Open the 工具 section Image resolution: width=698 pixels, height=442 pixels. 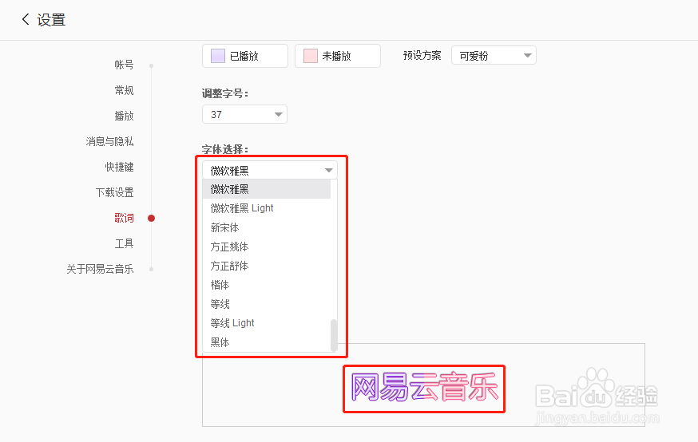click(x=124, y=243)
